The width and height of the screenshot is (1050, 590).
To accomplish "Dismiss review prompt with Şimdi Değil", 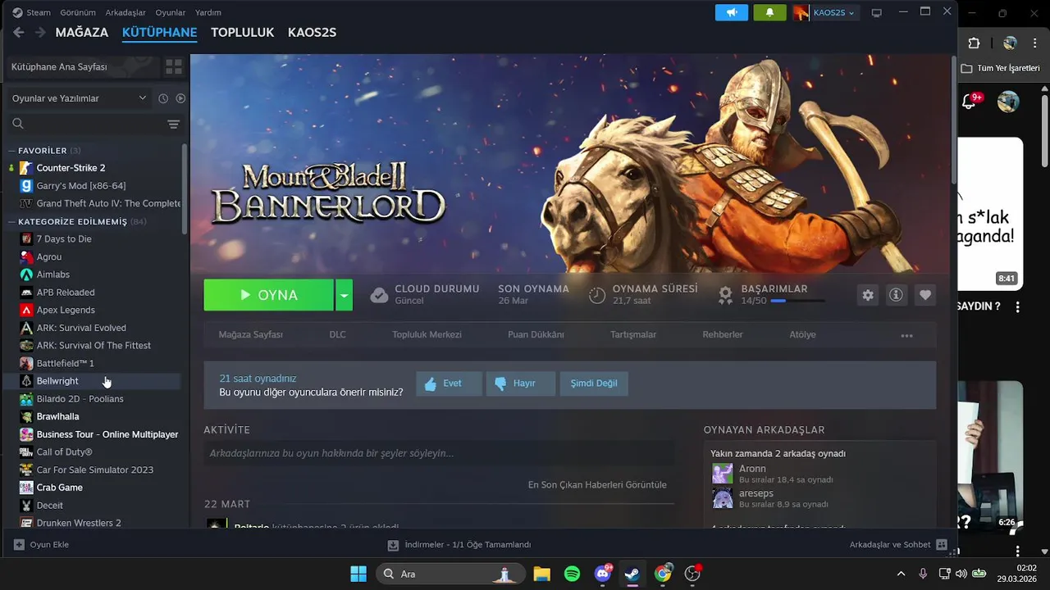I will click(594, 383).
